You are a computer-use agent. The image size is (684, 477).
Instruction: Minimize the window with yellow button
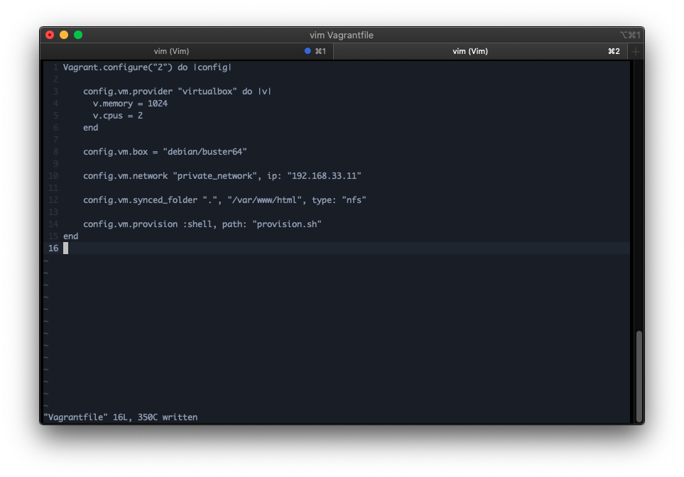point(64,35)
